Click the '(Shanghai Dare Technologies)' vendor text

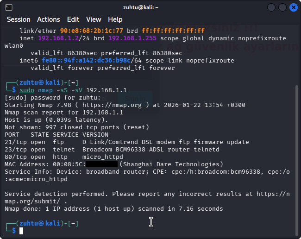click(x=171, y=164)
